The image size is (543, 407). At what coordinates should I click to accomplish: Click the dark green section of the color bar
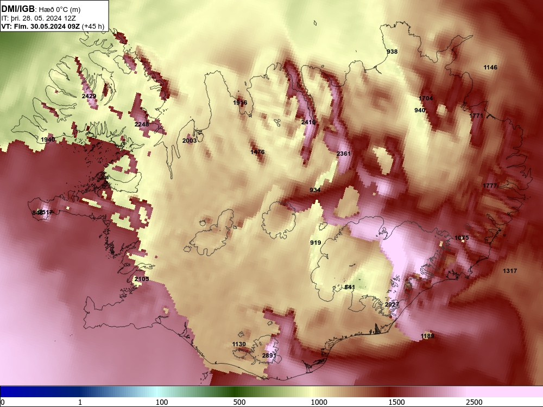(236, 392)
